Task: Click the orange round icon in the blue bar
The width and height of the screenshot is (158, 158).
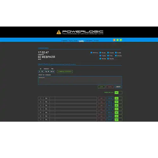Action: pyautogui.click(x=114, y=40)
